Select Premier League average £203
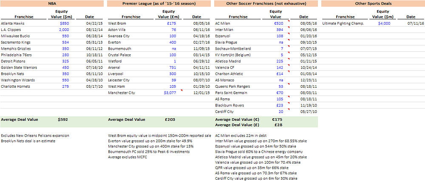This screenshot has width=425, height=181. (x=170, y=120)
